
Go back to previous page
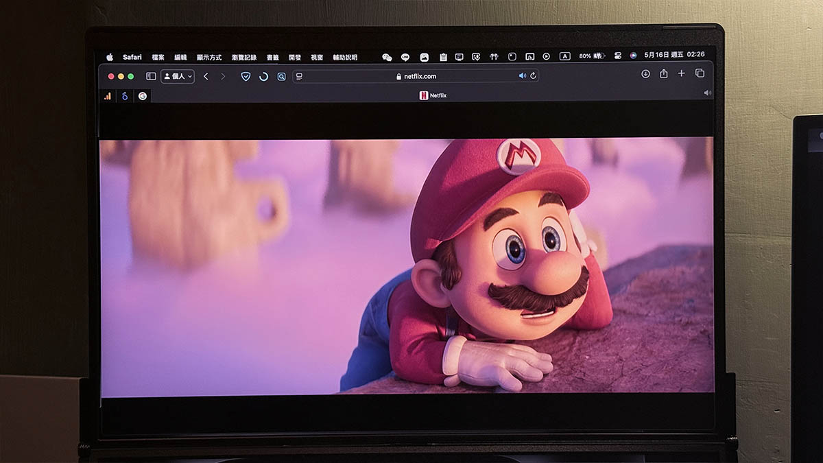pos(206,76)
